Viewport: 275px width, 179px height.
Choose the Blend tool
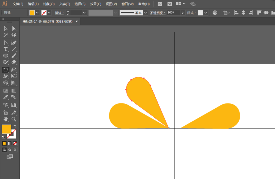pos(14,97)
